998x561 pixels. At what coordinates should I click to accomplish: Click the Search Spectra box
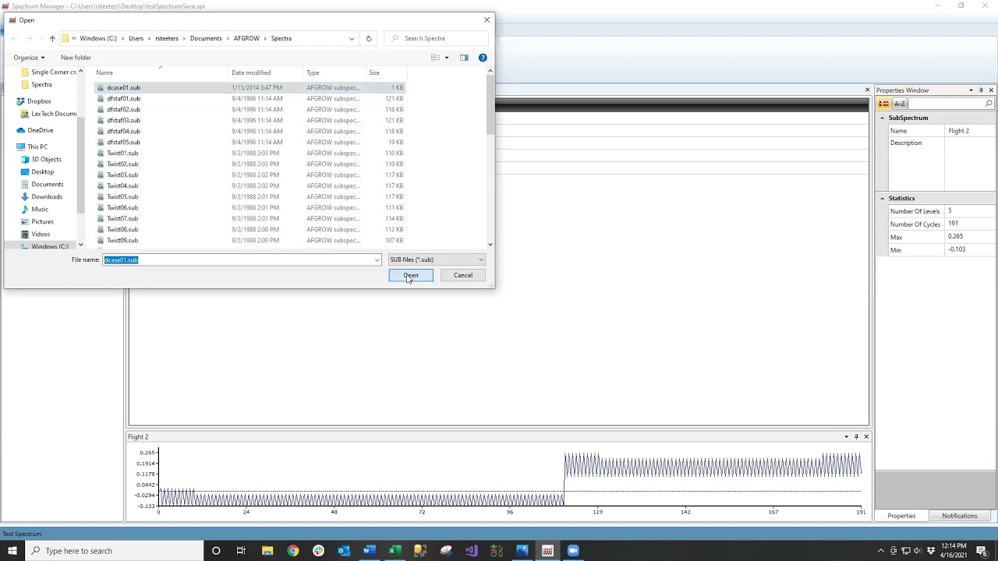pos(437,38)
